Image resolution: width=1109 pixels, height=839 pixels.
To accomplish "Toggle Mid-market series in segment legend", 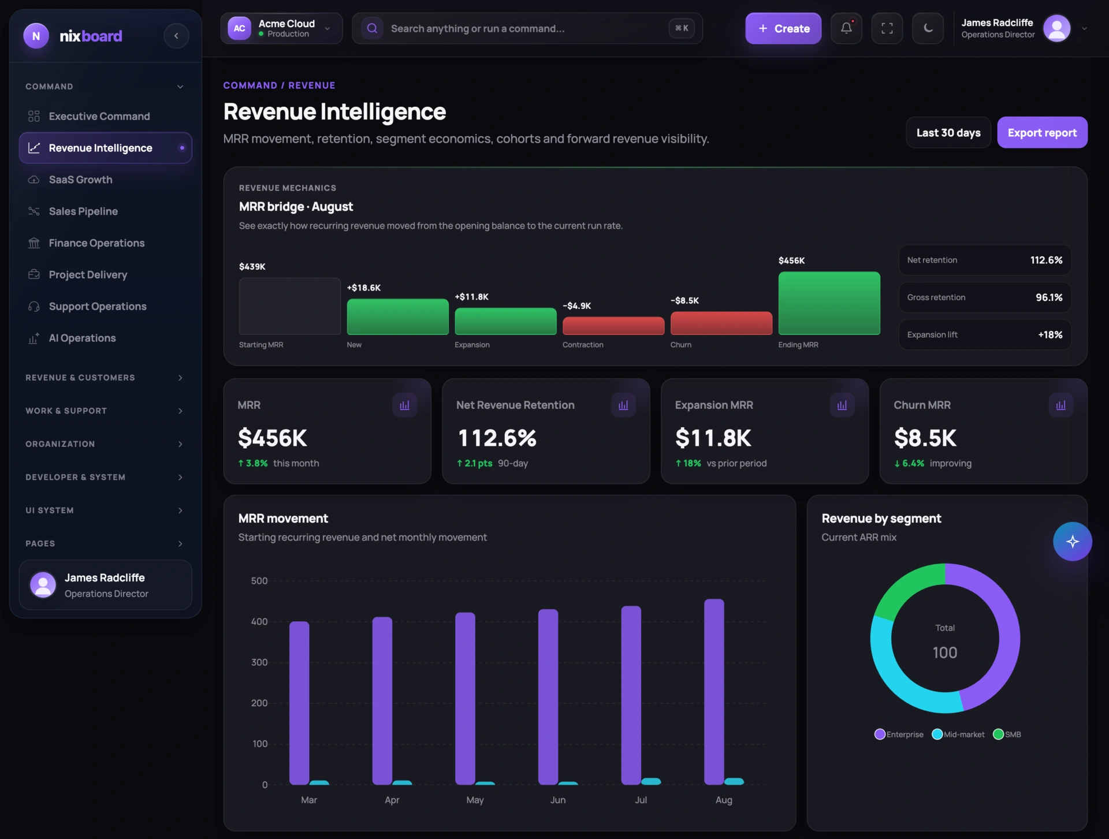I will (958, 734).
